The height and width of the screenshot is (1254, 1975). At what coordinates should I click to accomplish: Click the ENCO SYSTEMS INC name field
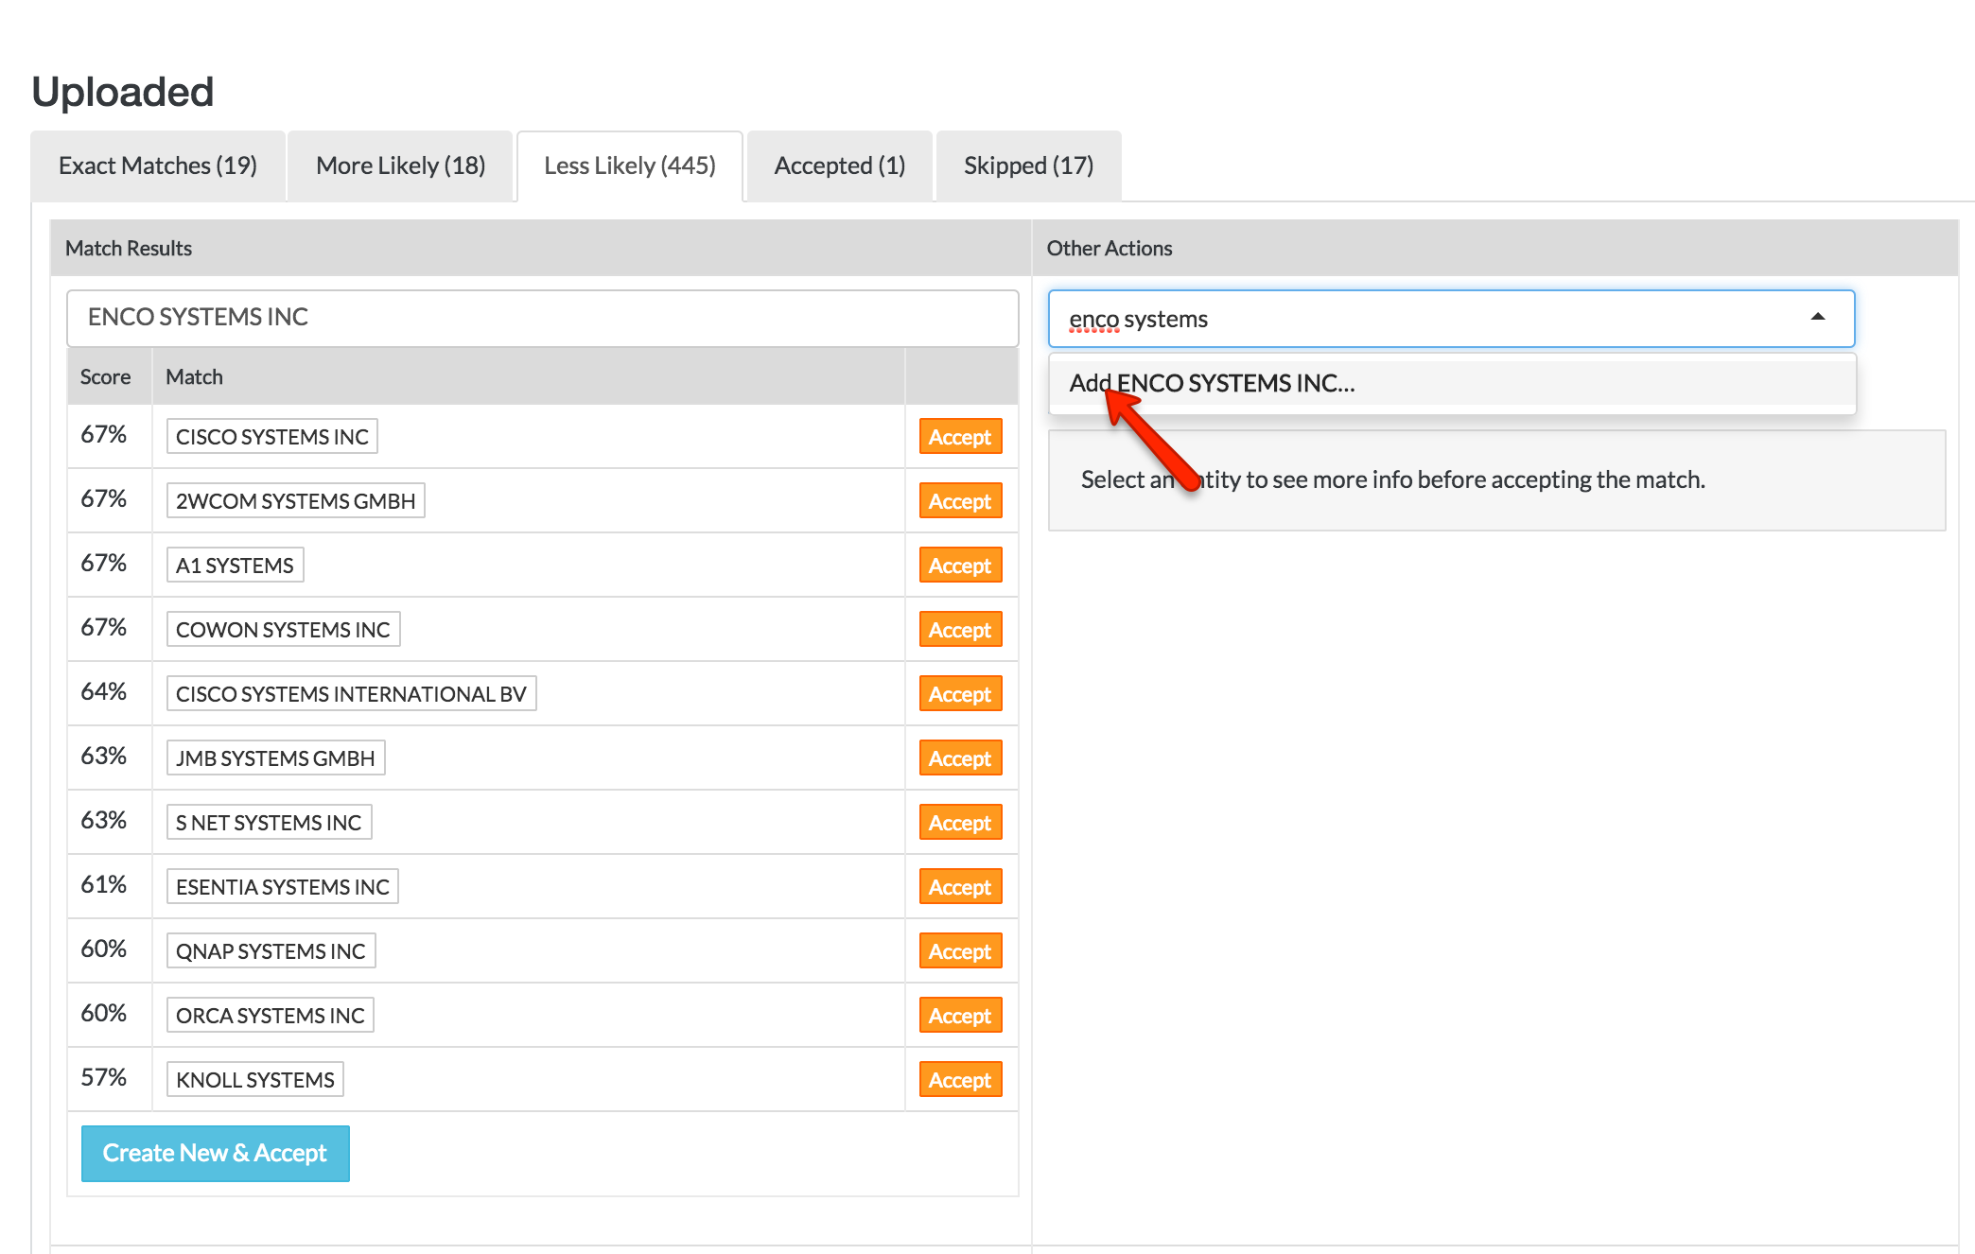click(542, 318)
